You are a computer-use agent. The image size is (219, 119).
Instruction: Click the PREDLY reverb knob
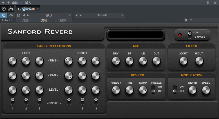pos(116,90)
